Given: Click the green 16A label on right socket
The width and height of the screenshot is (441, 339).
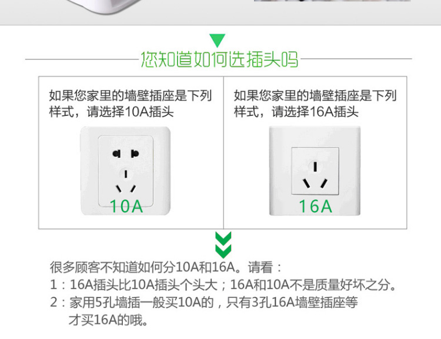Looking at the screenshot, I should 315,206.
